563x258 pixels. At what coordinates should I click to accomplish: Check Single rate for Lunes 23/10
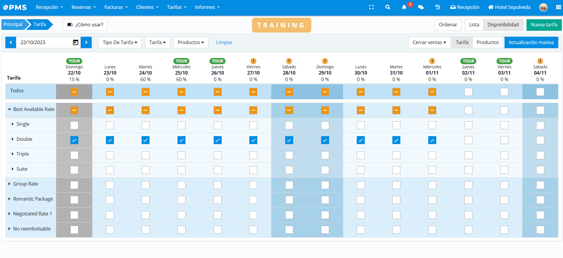pos(110,125)
